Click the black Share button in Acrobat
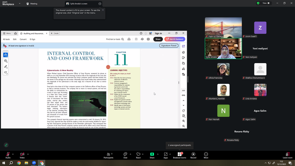Screen dimensions: 295x166 click(x=158, y=39)
